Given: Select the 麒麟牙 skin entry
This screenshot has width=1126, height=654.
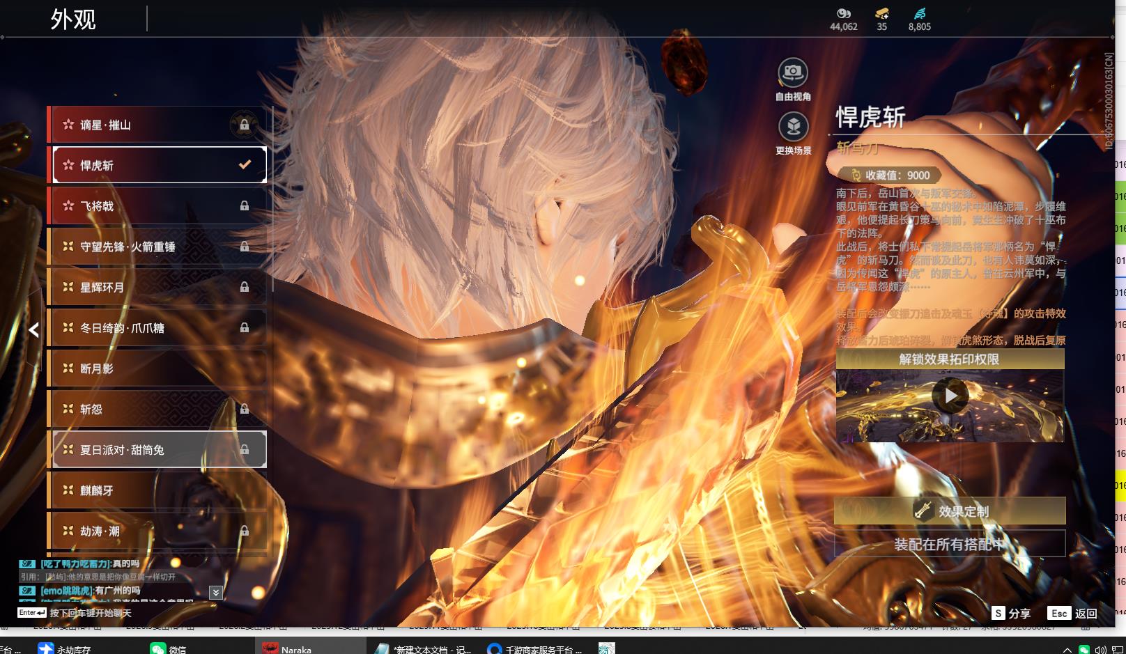Looking at the screenshot, I should point(157,490).
